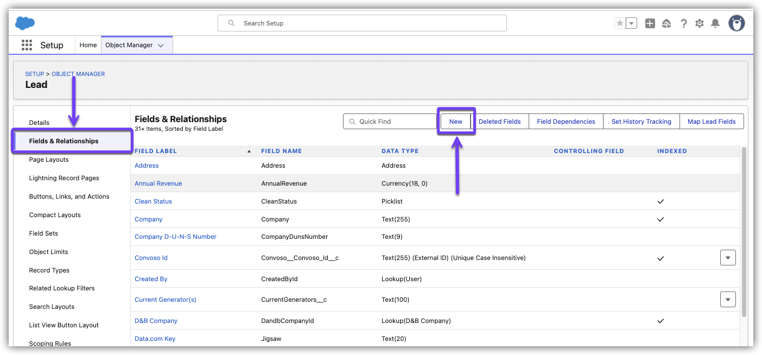The width and height of the screenshot is (762, 355).
Task: Open the notifications bell
Action: tap(715, 23)
